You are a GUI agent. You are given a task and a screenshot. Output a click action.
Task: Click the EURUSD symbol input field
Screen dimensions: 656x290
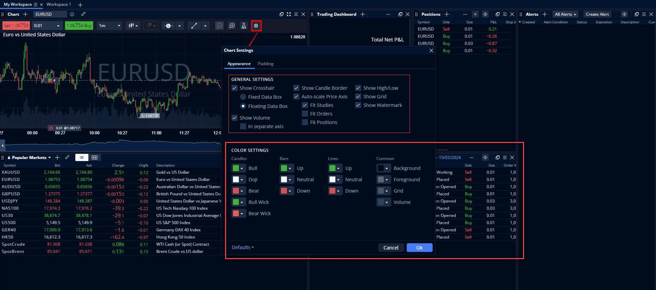[50, 14]
